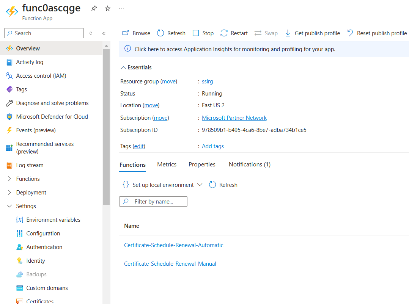Click the sidebar scrollbar up arrow
The width and height of the screenshot is (409, 304).
[x=106, y=45]
